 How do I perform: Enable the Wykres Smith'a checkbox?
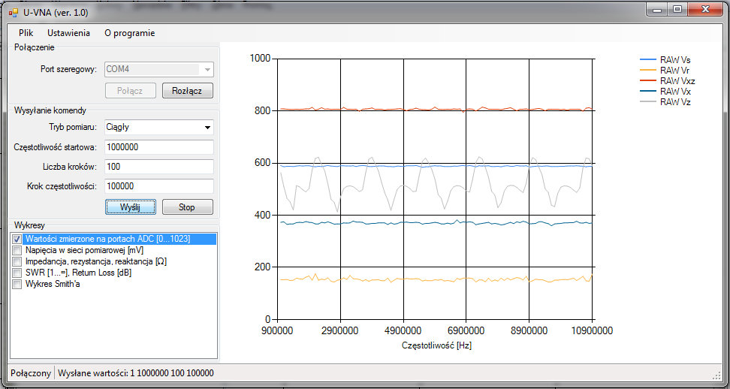17,284
